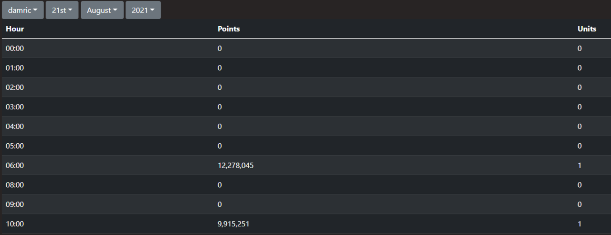The width and height of the screenshot is (611, 235).
Task: Open the 21st day dropdown
Action: pyautogui.click(x=62, y=10)
